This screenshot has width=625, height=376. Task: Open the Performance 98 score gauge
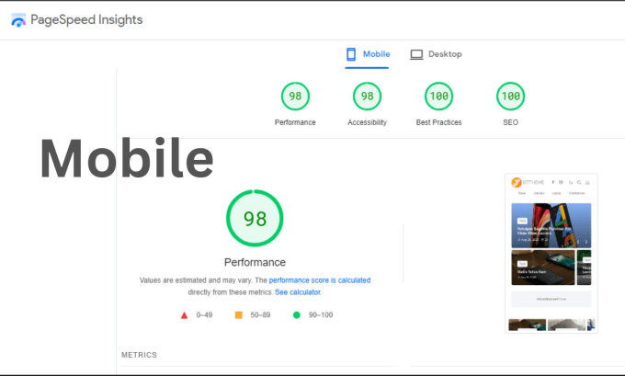pyautogui.click(x=295, y=97)
